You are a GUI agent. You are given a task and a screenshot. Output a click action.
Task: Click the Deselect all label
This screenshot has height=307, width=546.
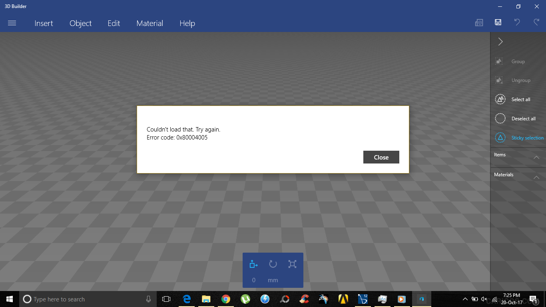(x=524, y=119)
